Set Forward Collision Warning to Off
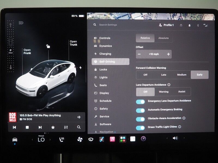The width and height of the screenshot is (218, 163). [145, 75]
